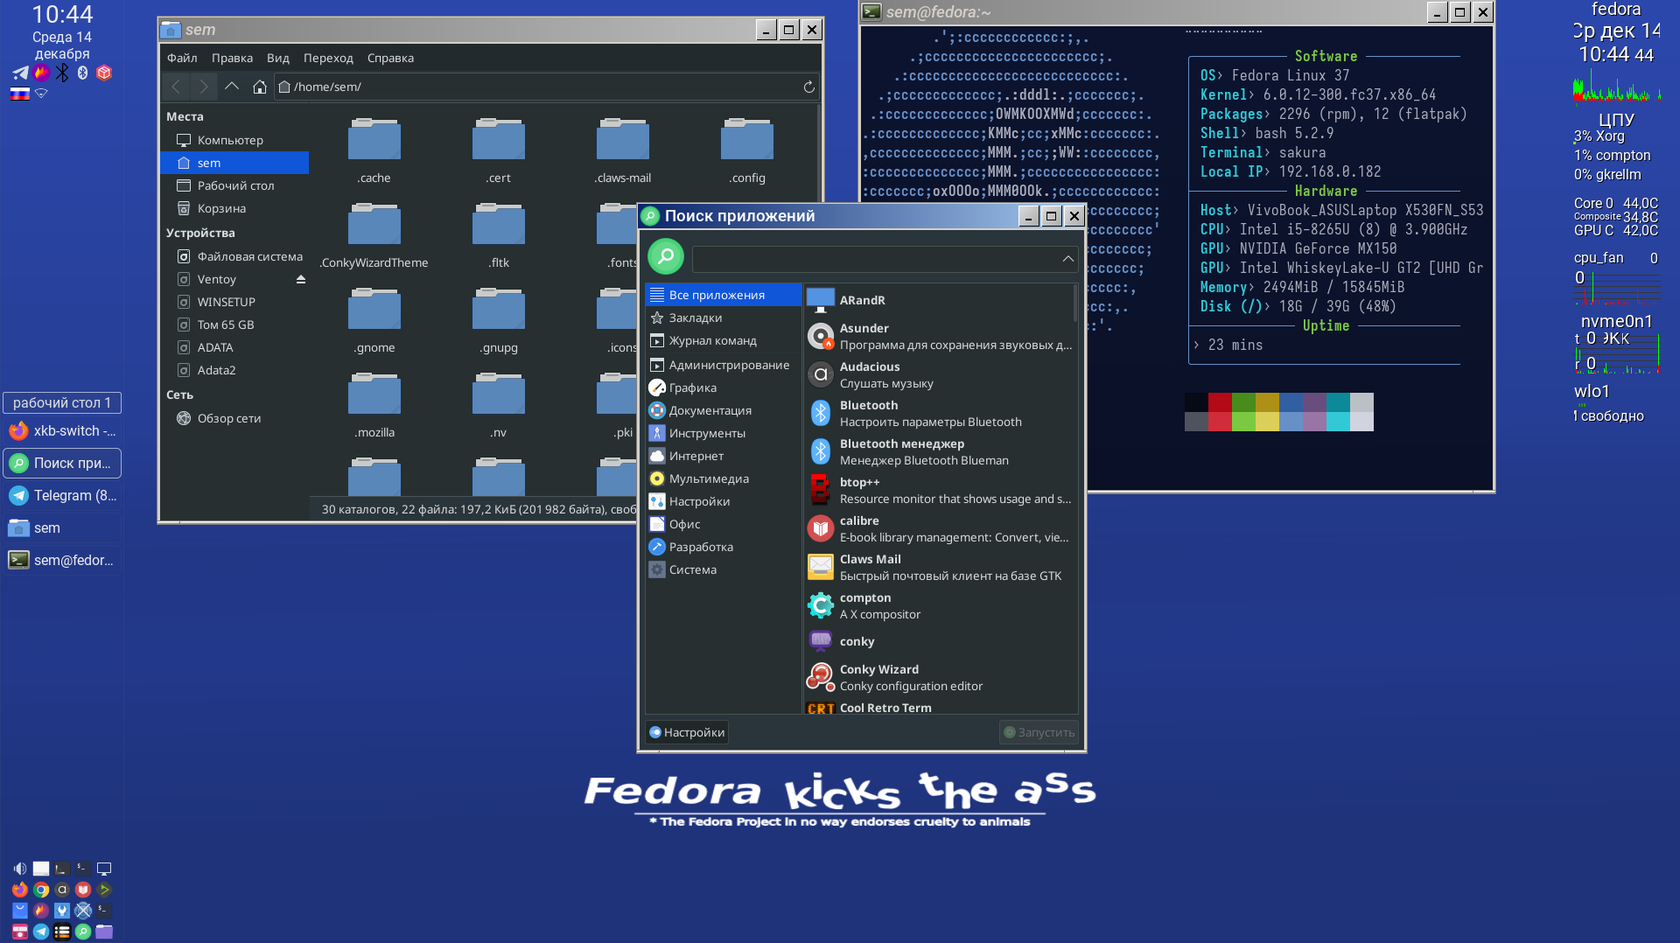Click the volume speaker icon in launcher
Screen dimensions: 1680x943
click(19, 869)
